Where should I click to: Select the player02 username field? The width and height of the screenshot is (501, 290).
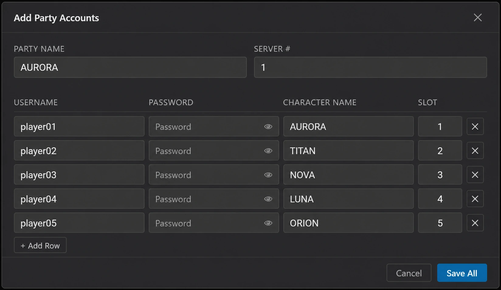pos(79,150)
